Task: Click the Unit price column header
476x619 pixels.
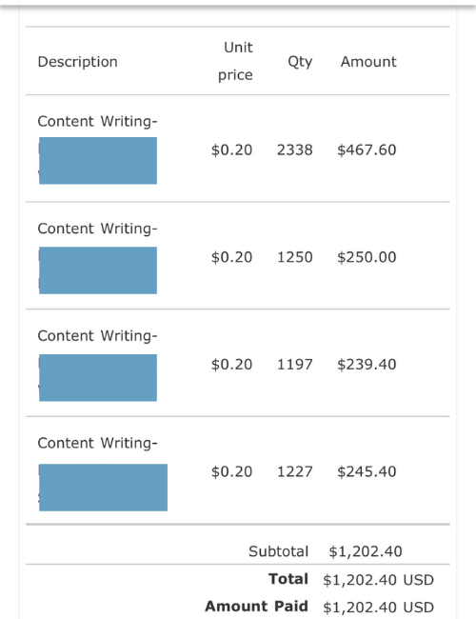Action: [x=236, y=61]
